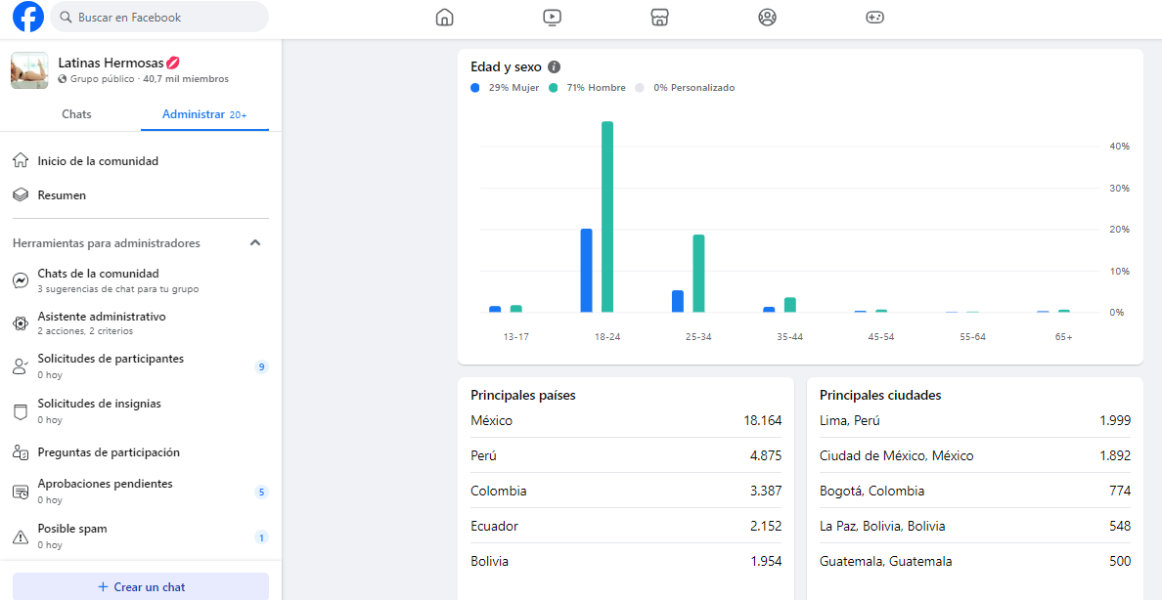Open Asistente administrativo
Screen dimensions: 1162x600
(141, 322)
